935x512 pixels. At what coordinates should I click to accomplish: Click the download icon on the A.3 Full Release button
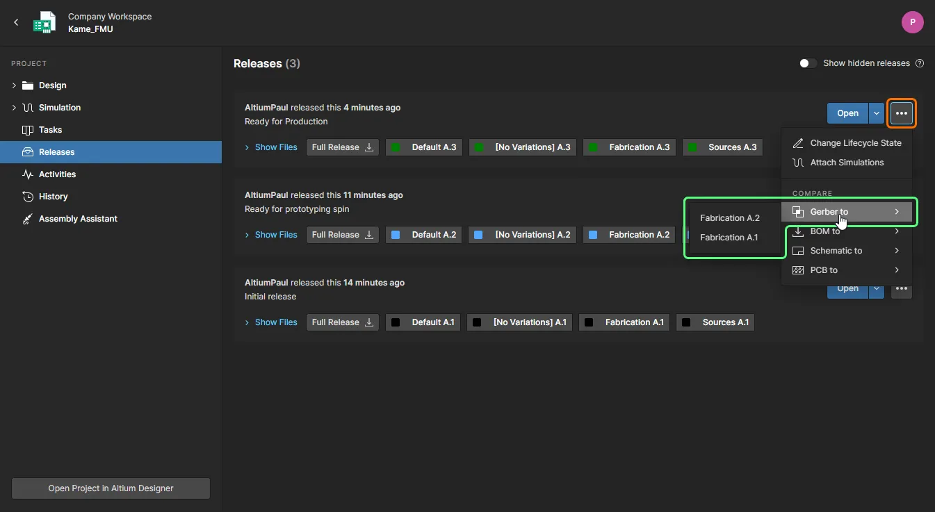(x=369, y=147)
